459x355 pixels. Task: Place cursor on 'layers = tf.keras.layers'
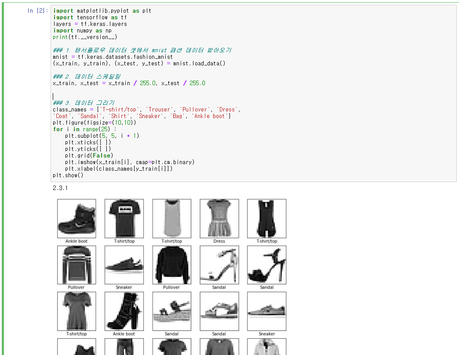pos(90,24)
